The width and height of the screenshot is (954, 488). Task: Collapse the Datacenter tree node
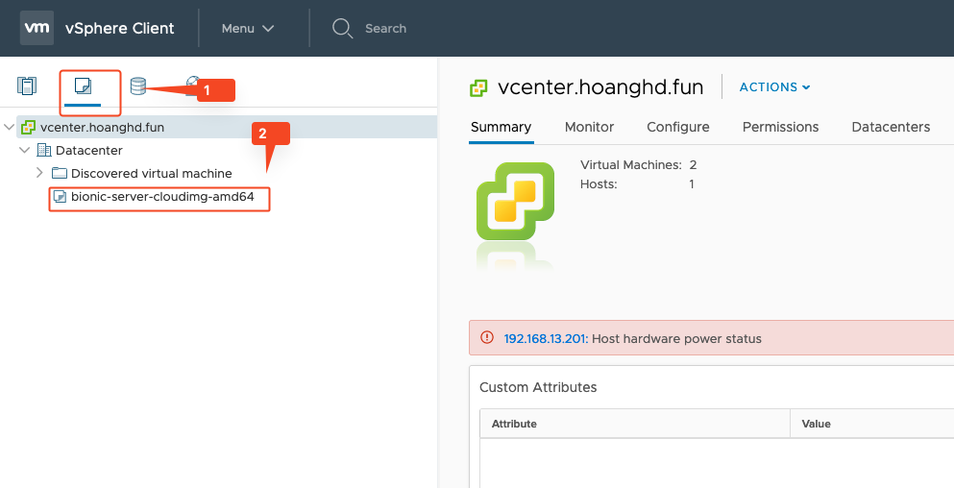coord(24,150)
